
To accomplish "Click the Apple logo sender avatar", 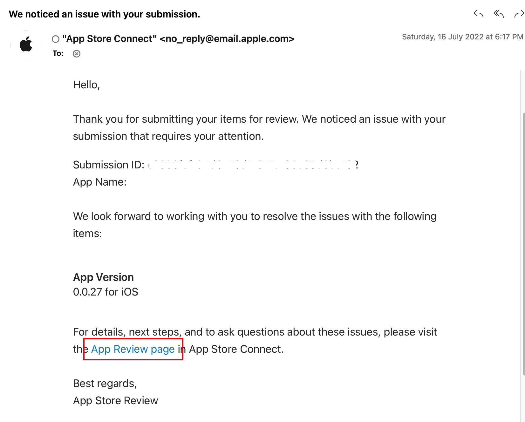I will (26, 44).
